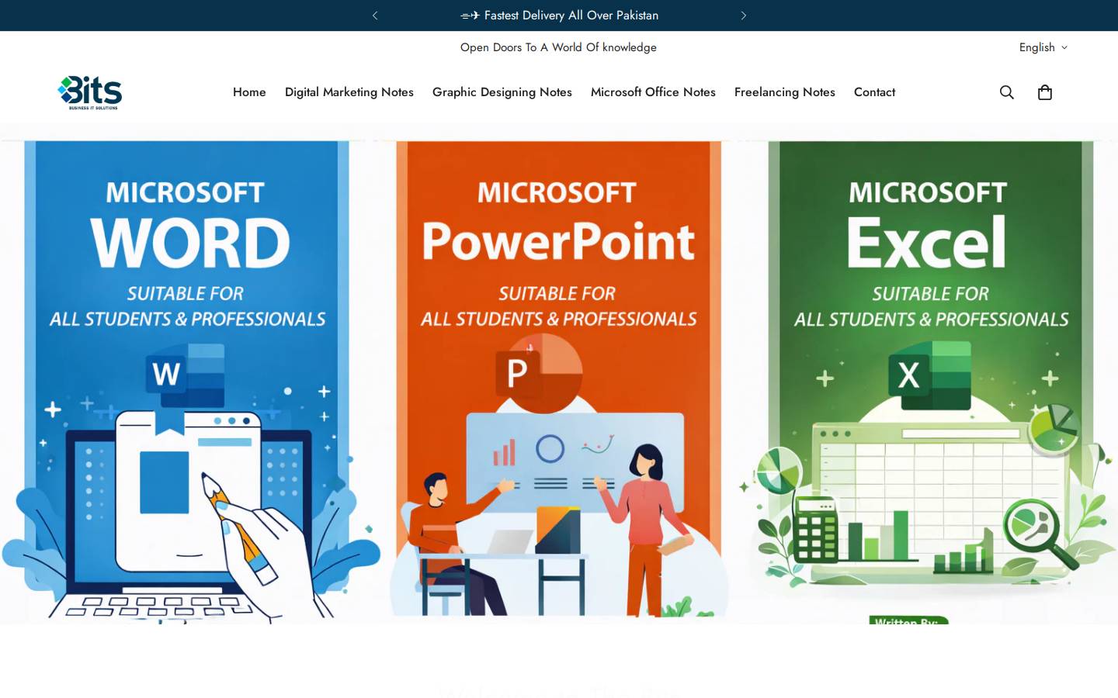Open the Microsoft Word notes banner

(x=186, y=382)
